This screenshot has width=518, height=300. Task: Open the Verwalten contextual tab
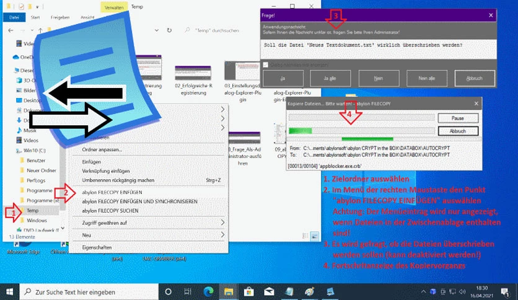114,7
